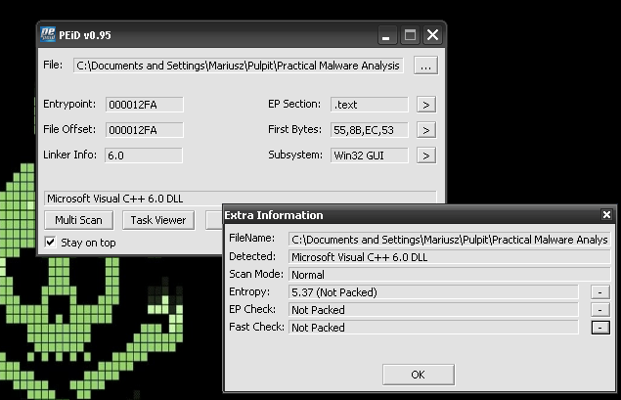Click the main window detection result field

[x=240, y=198]
